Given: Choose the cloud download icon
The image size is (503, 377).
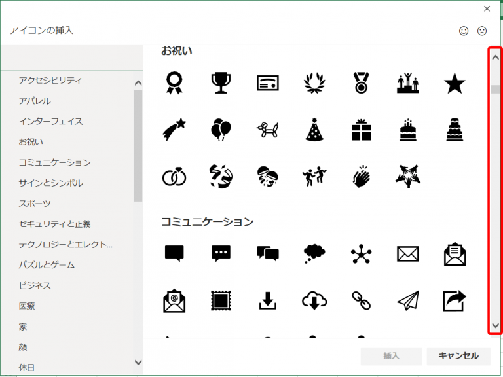Looking at the screenshot, I should coord(314,300).
